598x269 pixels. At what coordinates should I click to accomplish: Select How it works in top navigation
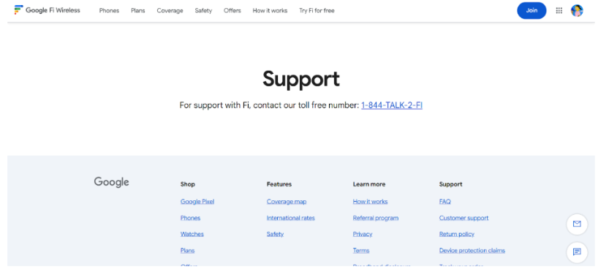pos(270,11)
